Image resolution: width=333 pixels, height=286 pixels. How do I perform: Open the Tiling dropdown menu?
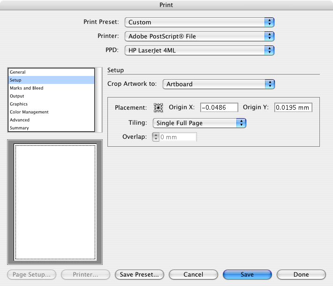click(199, 123)
